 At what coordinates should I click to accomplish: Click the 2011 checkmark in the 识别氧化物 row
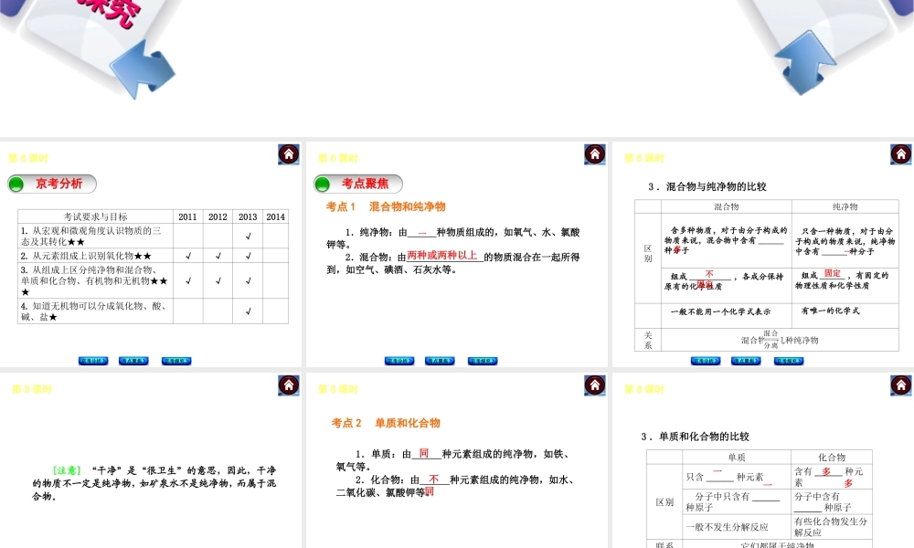[188, 256]
